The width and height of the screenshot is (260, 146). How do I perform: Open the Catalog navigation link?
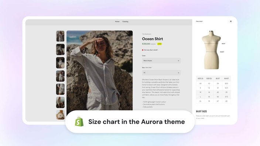[125, 21]
